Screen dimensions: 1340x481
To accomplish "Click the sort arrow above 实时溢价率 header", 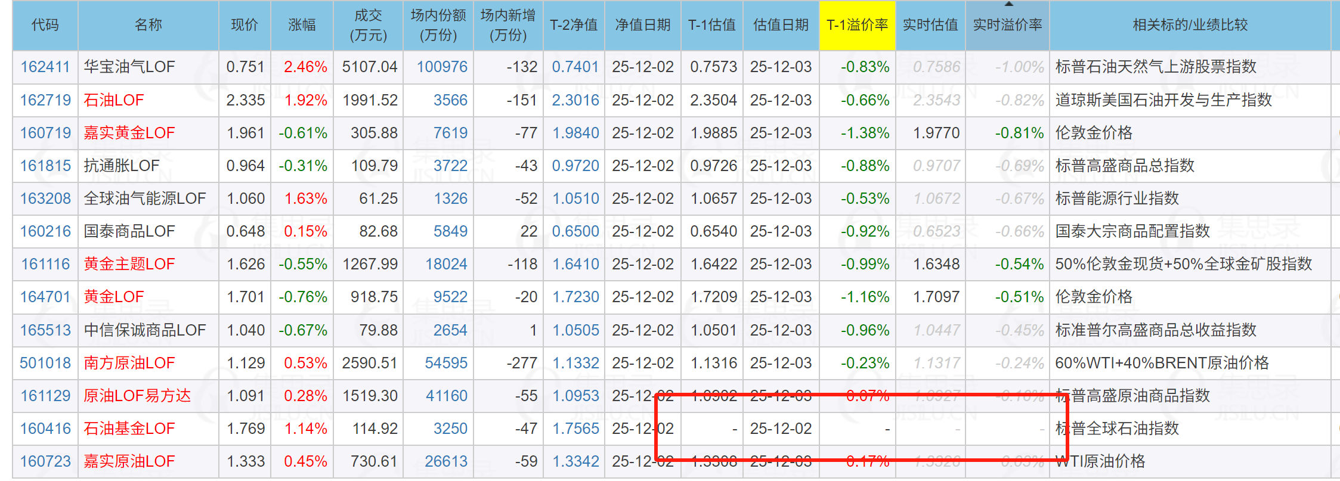I will pos(1008,5).
